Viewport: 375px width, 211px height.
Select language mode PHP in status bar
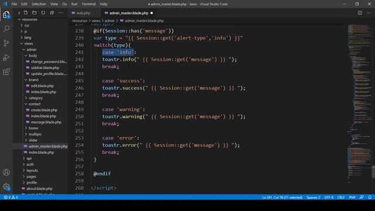point(352,198)
